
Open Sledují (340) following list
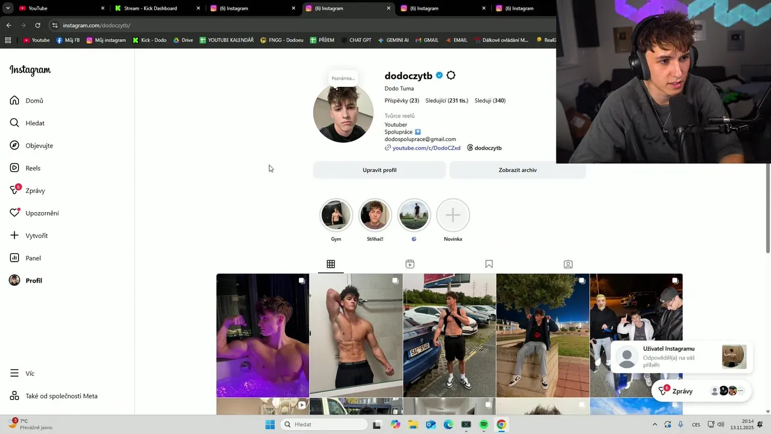tap(490, 101)
